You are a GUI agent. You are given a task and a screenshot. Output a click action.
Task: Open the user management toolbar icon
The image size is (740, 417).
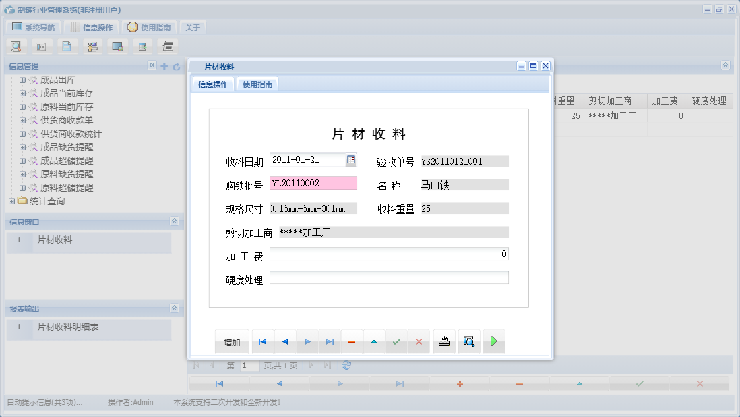92,46
